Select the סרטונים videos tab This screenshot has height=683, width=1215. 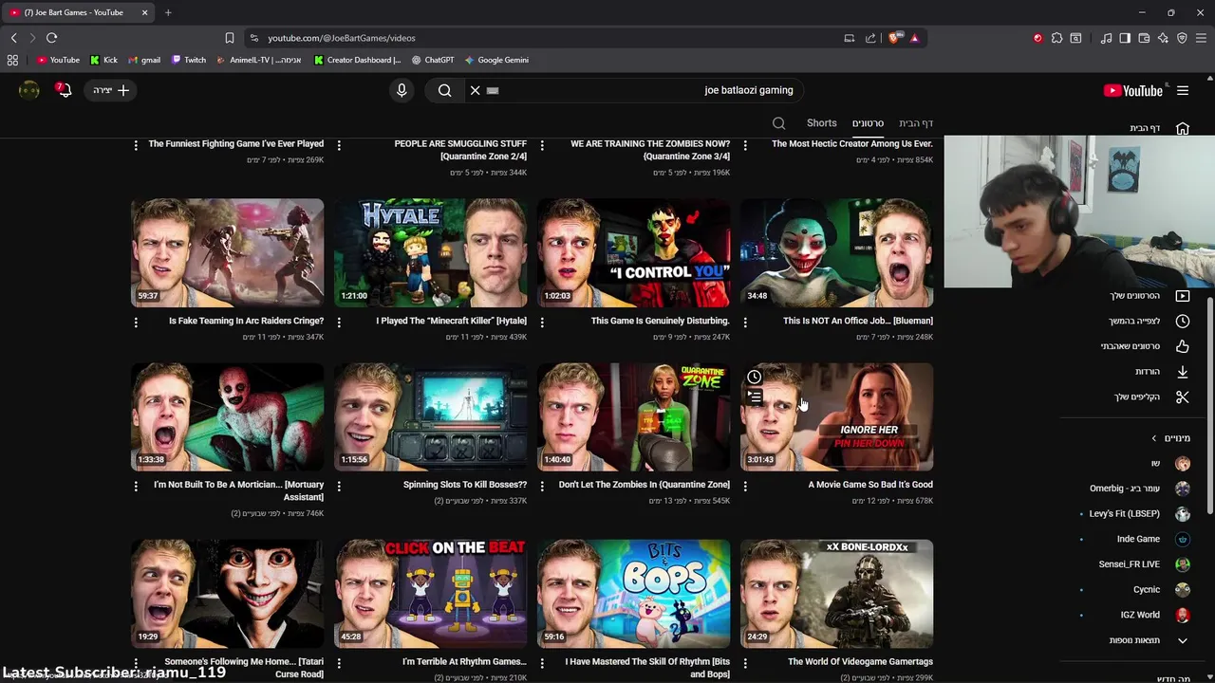868,123
